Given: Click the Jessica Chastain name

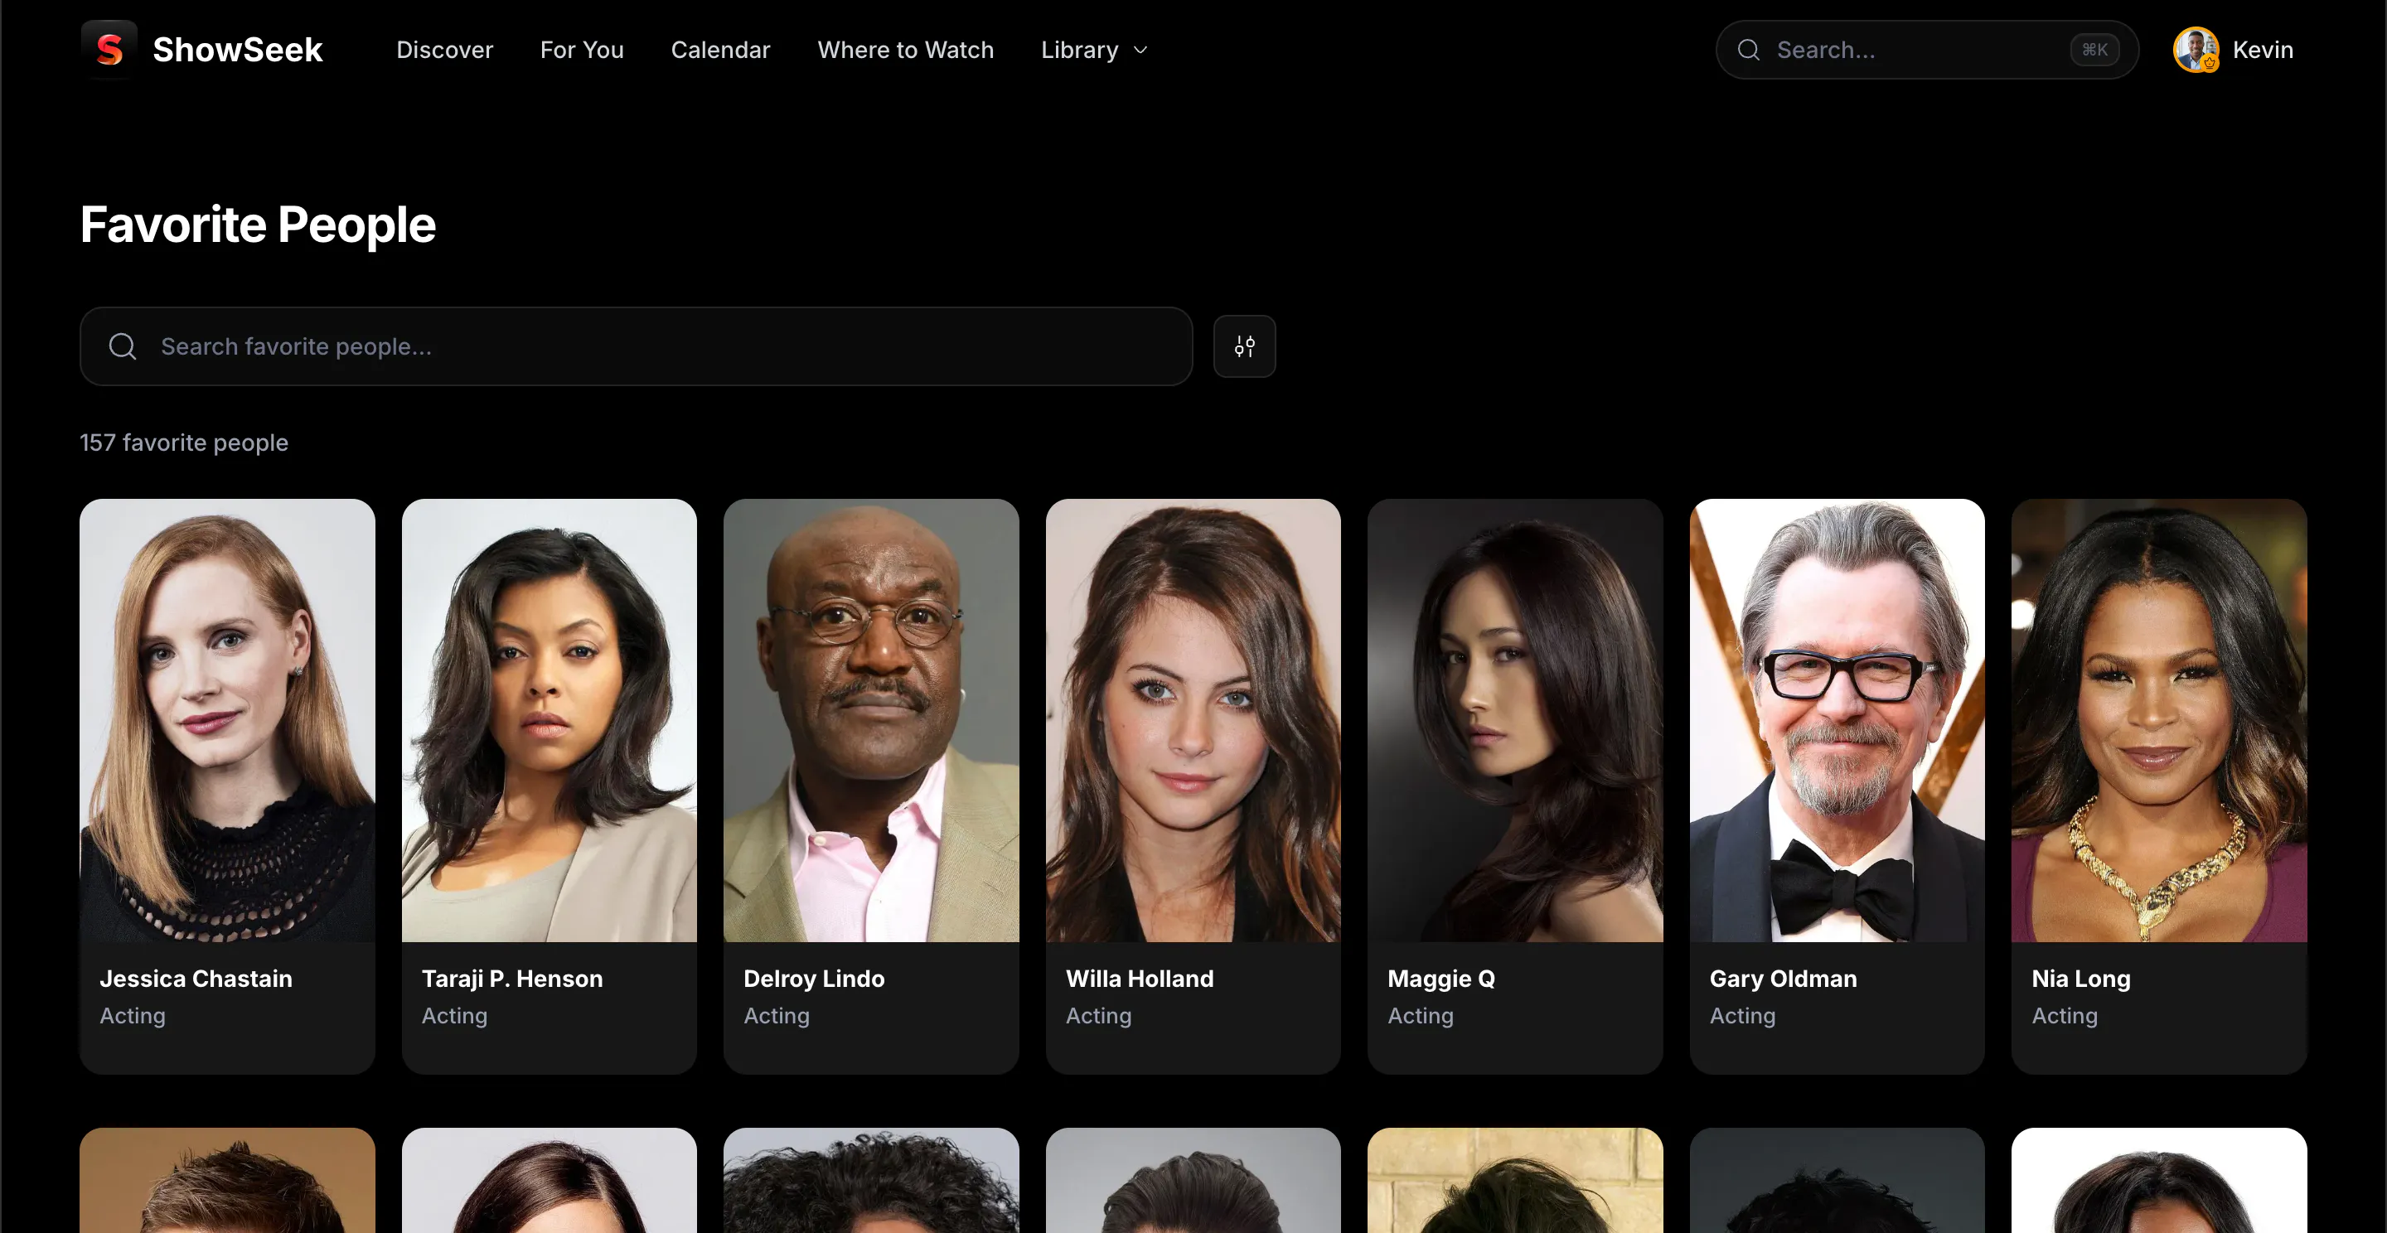Looking at the screenshot, I should [x=196, y=979].
